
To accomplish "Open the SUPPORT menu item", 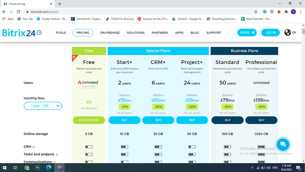I will [x=214, y=33].
